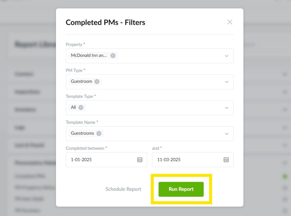
Task: Remove the All template type chip
Action: click(81, 107)
